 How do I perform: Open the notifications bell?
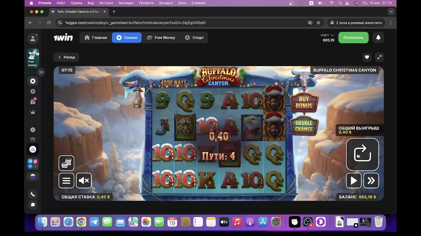pos(378,38)
